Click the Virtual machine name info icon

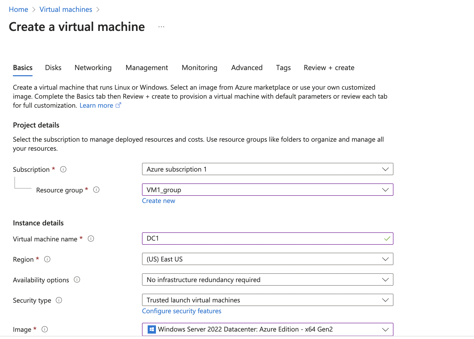91,239
